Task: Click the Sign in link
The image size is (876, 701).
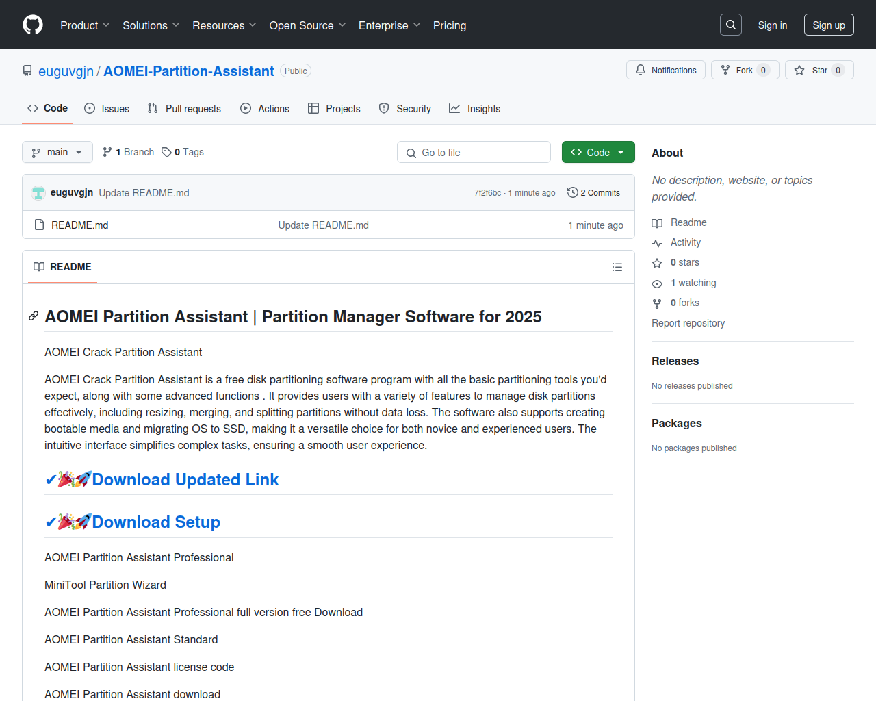Action: click(773, 25)
